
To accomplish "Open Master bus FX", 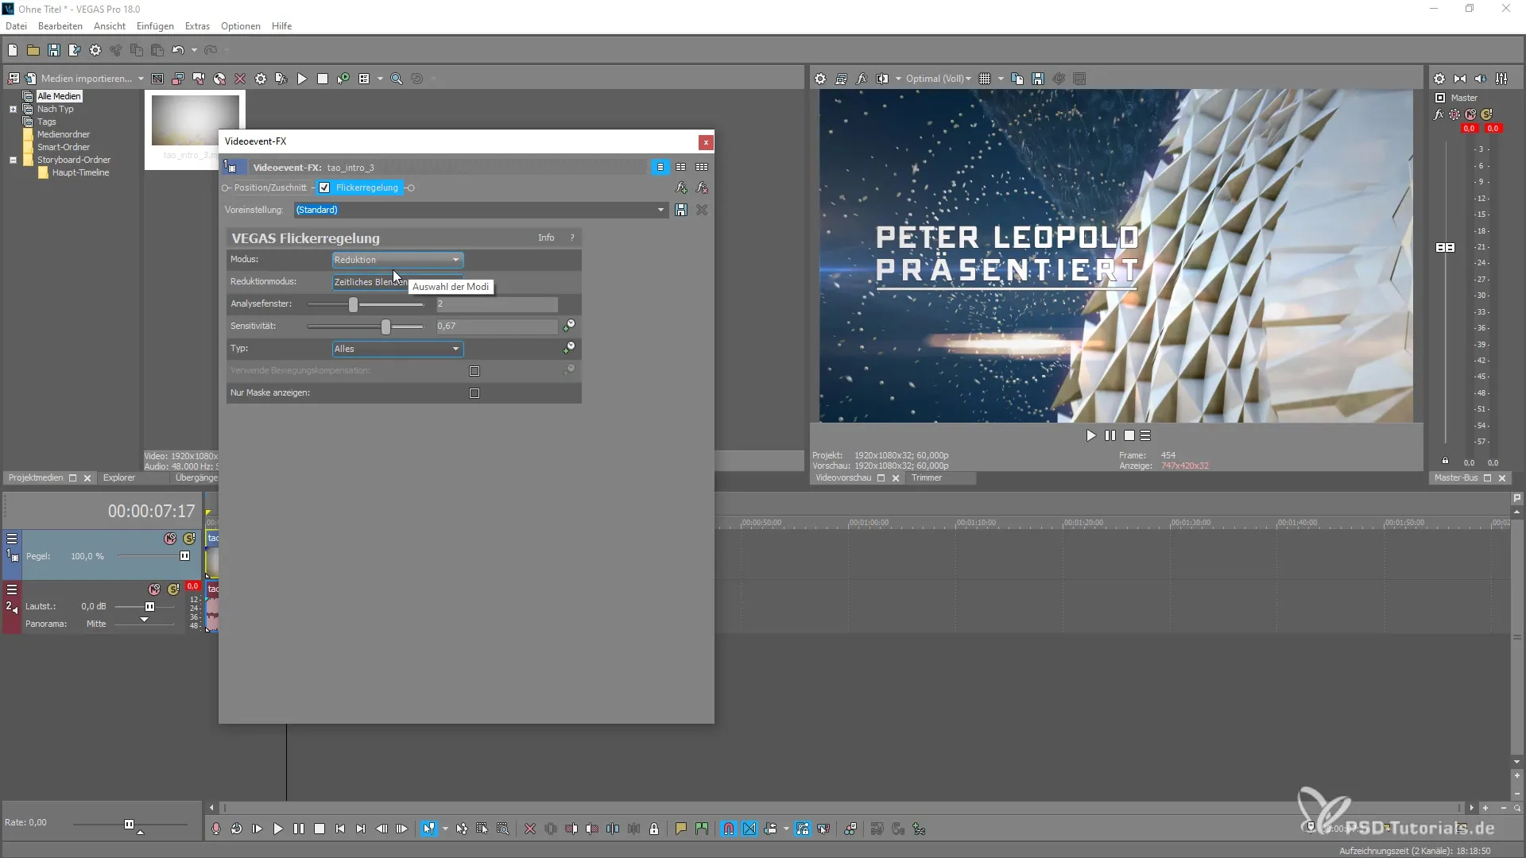I will coord(1439,114).
